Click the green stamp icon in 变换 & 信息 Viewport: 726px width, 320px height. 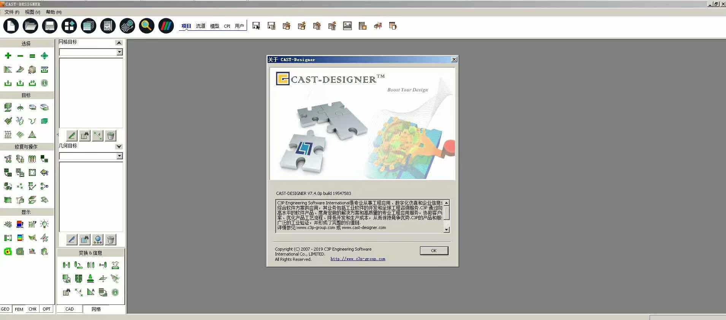click(x=90, y=279)
